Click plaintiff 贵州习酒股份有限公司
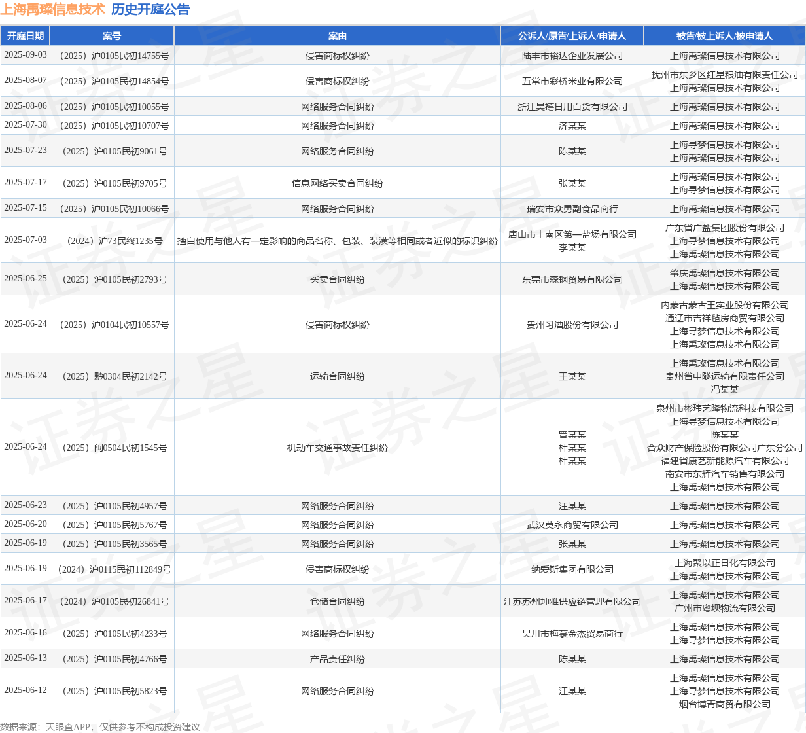Image resolution: width=806 pixels, height=733 pixels. coord(572,325)
